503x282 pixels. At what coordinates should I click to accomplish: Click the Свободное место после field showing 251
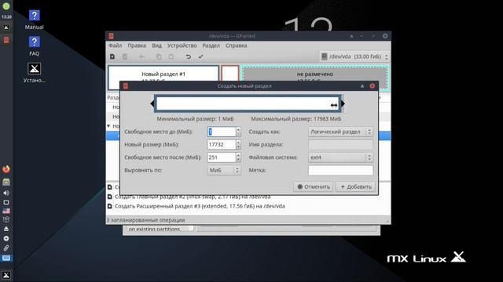[222, 157]
